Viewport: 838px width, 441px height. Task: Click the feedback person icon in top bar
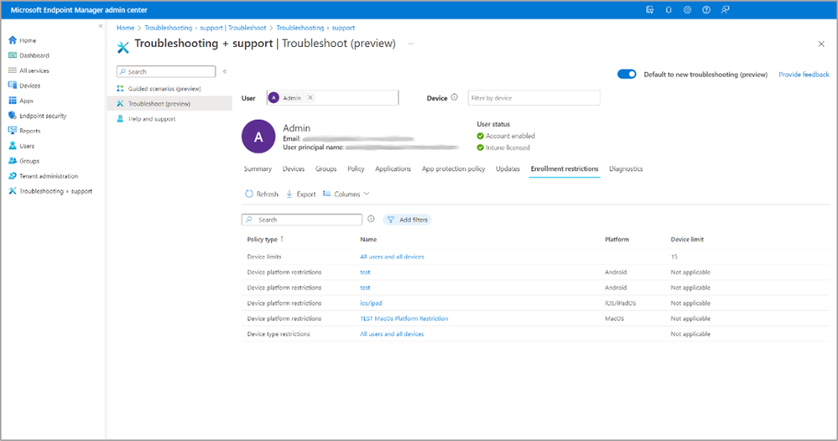[726, 9]
